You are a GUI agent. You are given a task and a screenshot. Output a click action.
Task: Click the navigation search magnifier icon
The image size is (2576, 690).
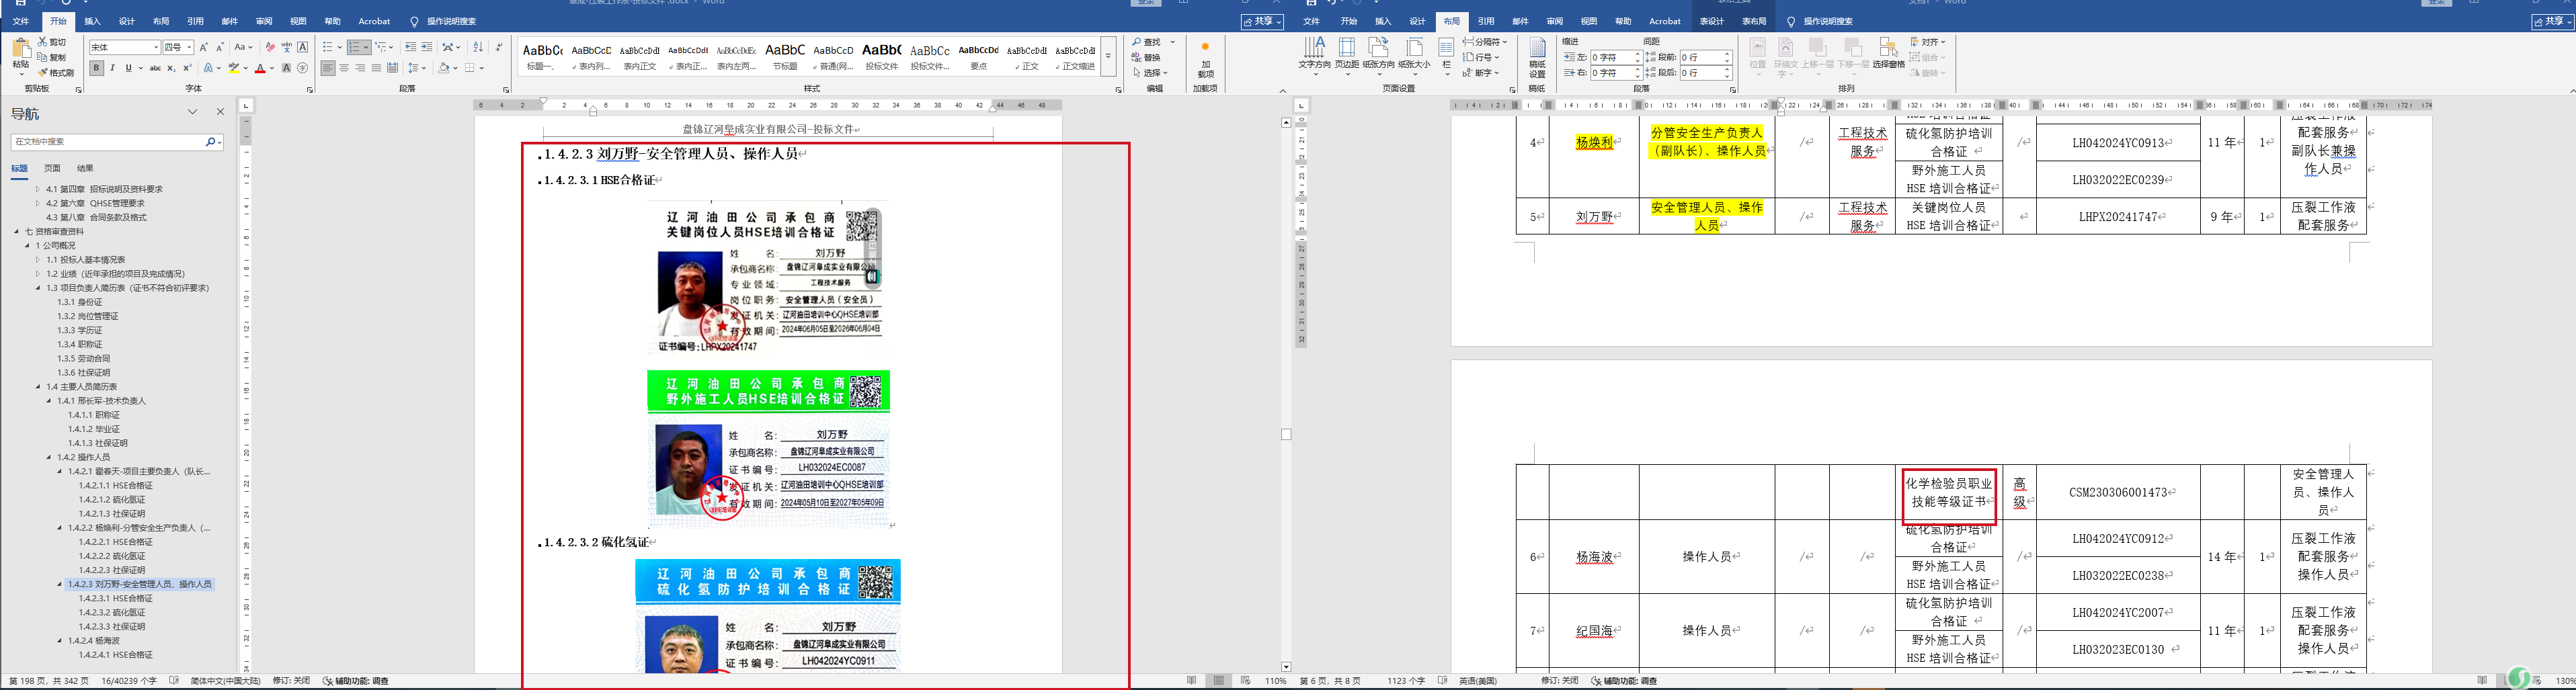[x=210, y=142]
